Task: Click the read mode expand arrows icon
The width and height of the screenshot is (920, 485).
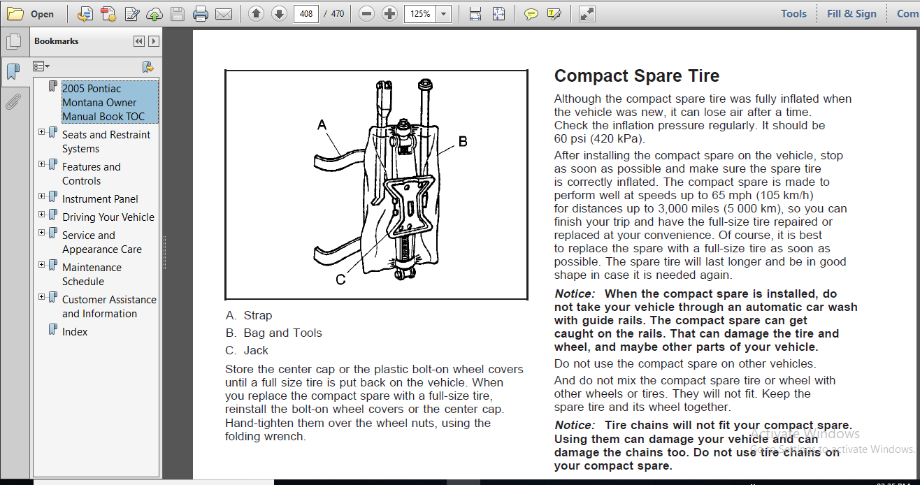Action: [x=587, y=13]
